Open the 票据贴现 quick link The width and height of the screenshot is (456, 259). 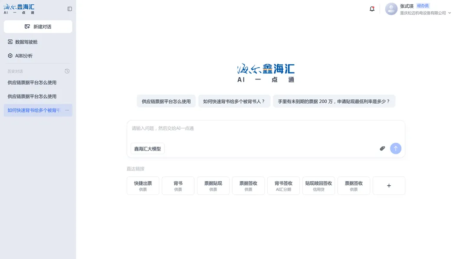coord(213,186)
